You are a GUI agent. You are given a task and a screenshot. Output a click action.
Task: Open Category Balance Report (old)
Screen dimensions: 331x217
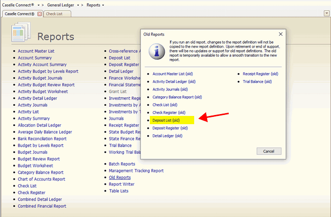click(x=177, y=97)
